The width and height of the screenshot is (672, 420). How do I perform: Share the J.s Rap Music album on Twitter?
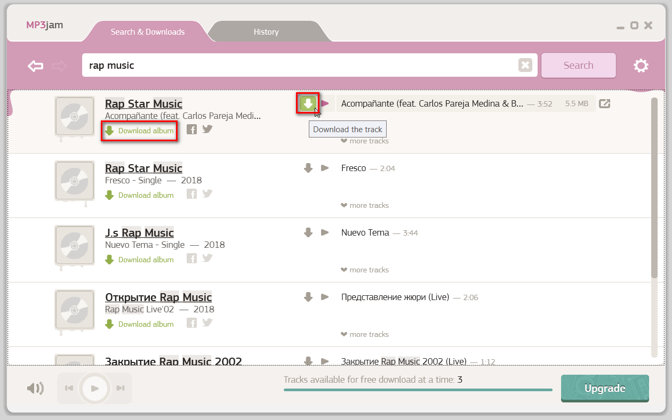click(207, 259)
